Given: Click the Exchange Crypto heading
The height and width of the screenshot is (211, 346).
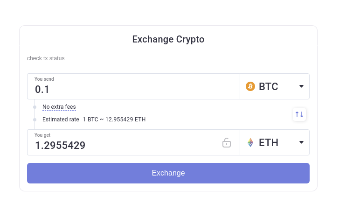Looking at the screenshot, I should [x=168, y=39].
